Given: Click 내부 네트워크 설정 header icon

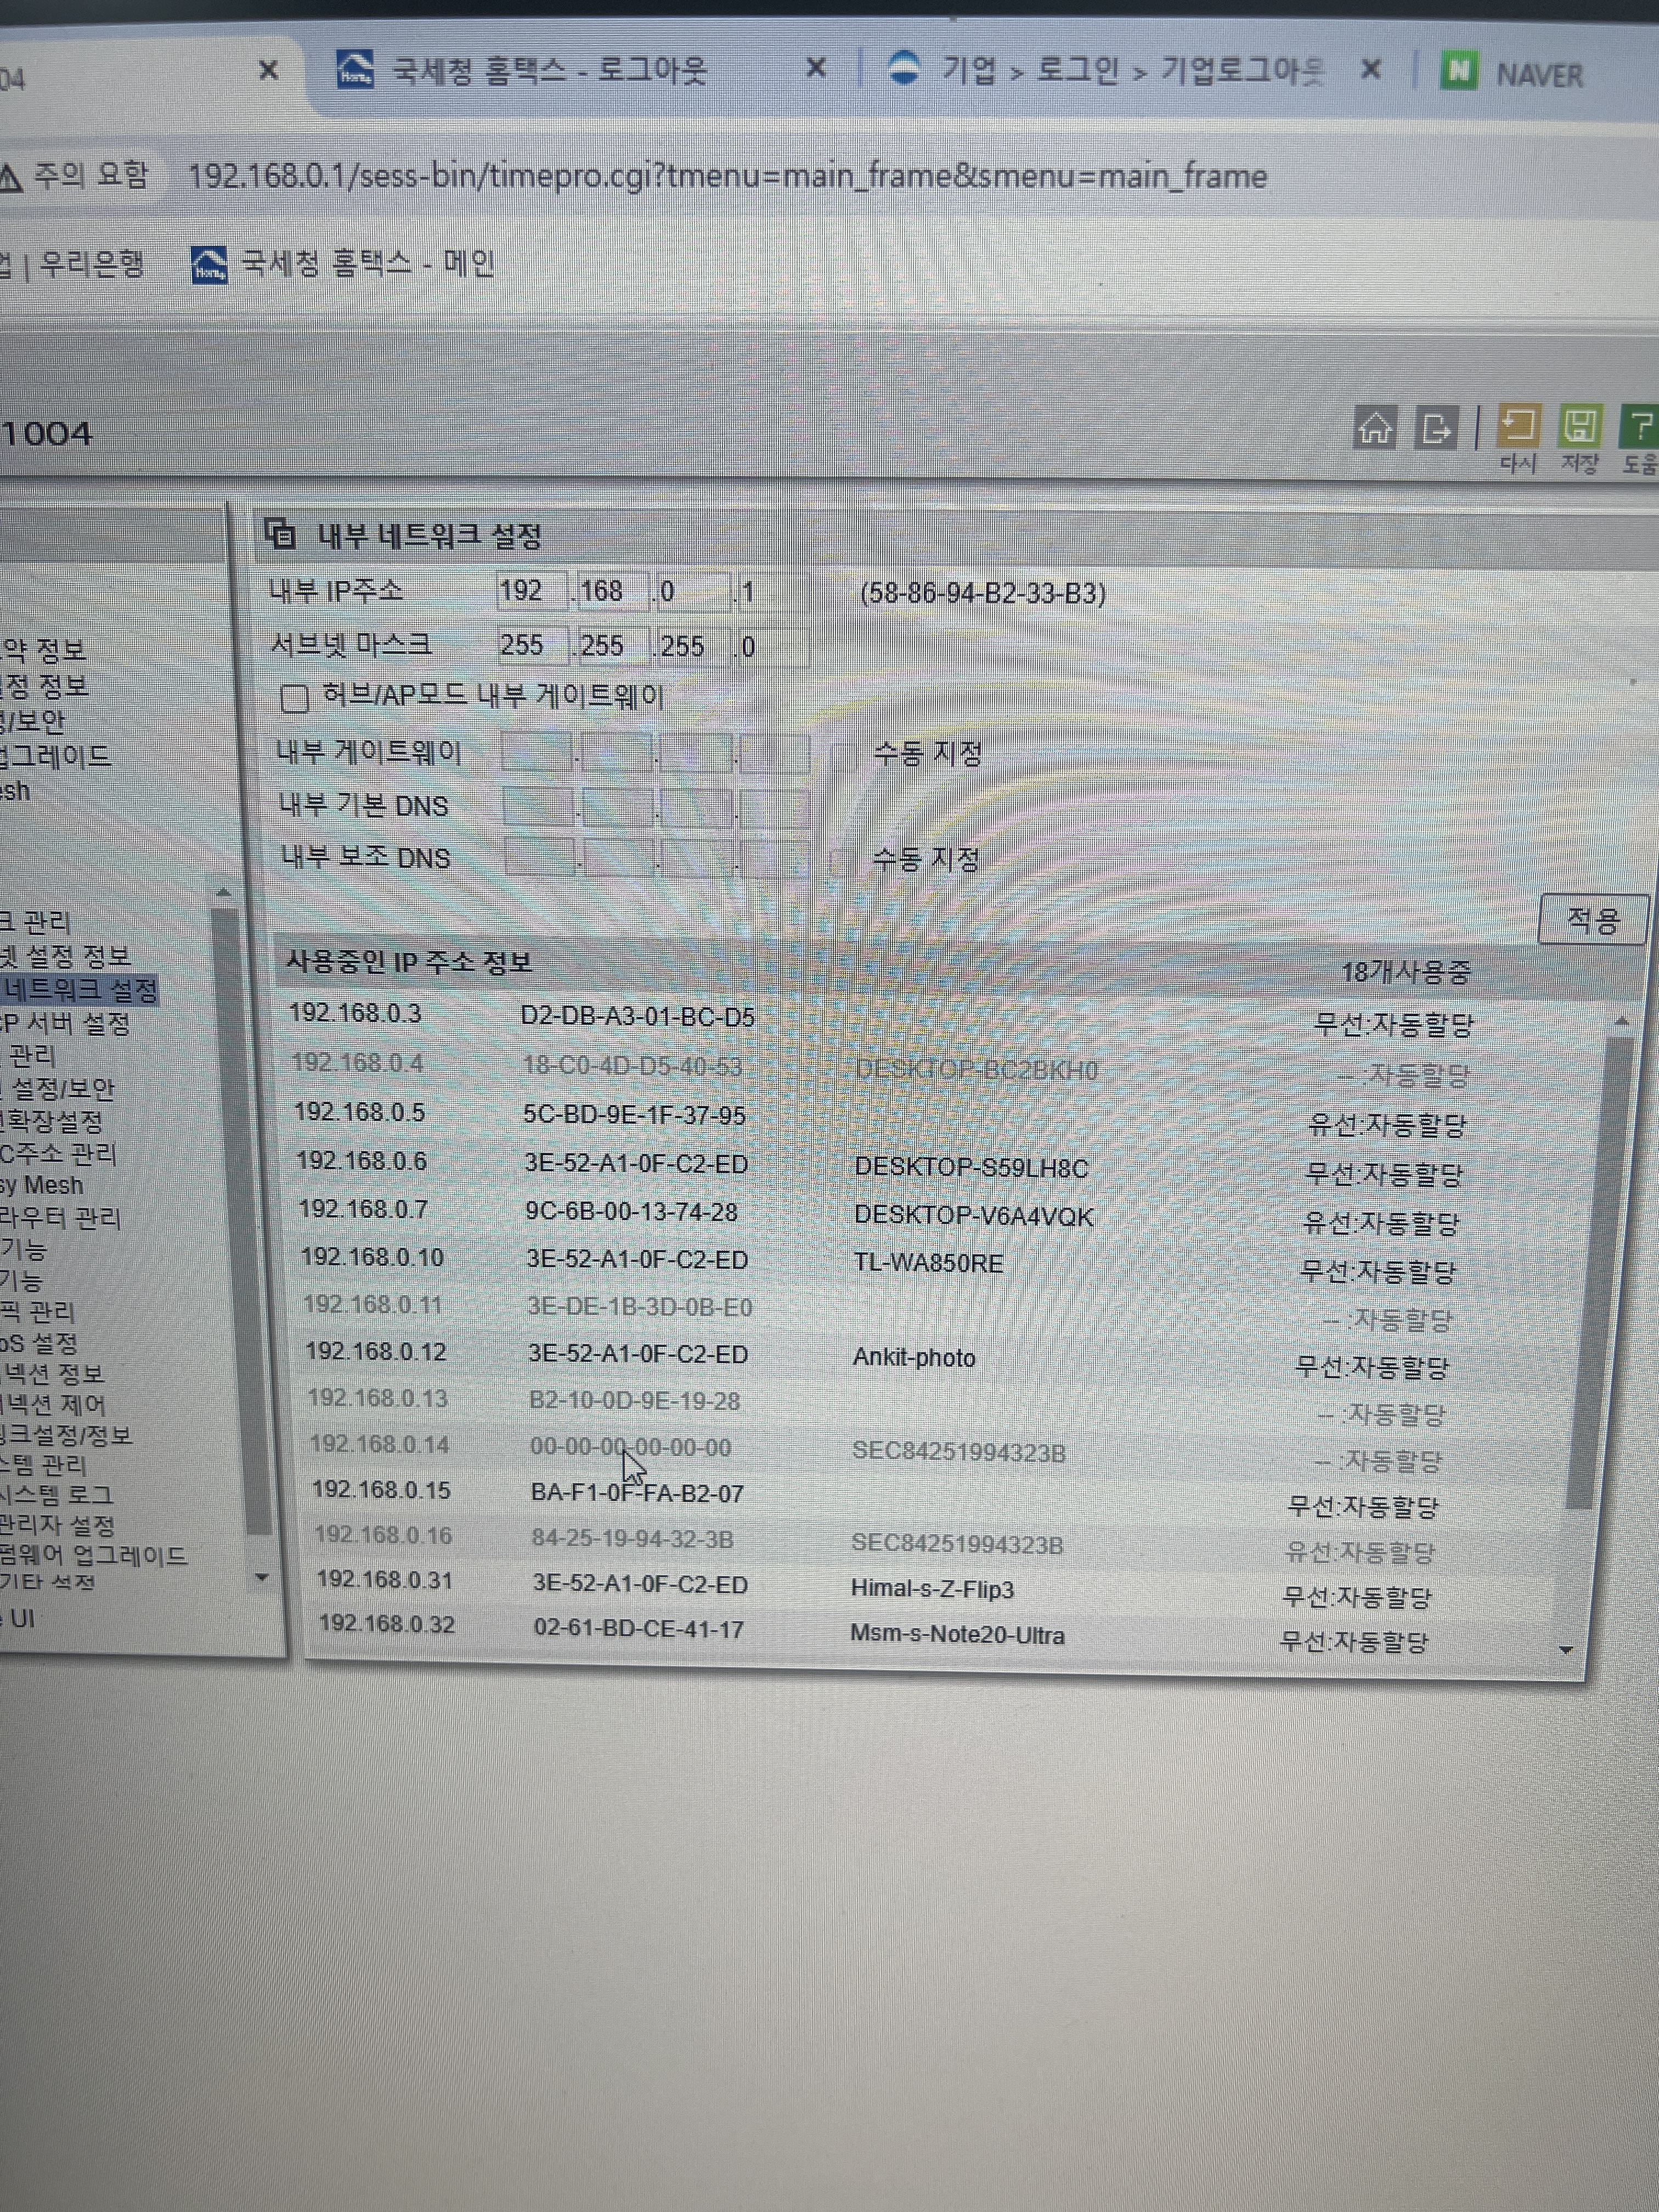Looking at the screenshot, I should tap(280, 534).
